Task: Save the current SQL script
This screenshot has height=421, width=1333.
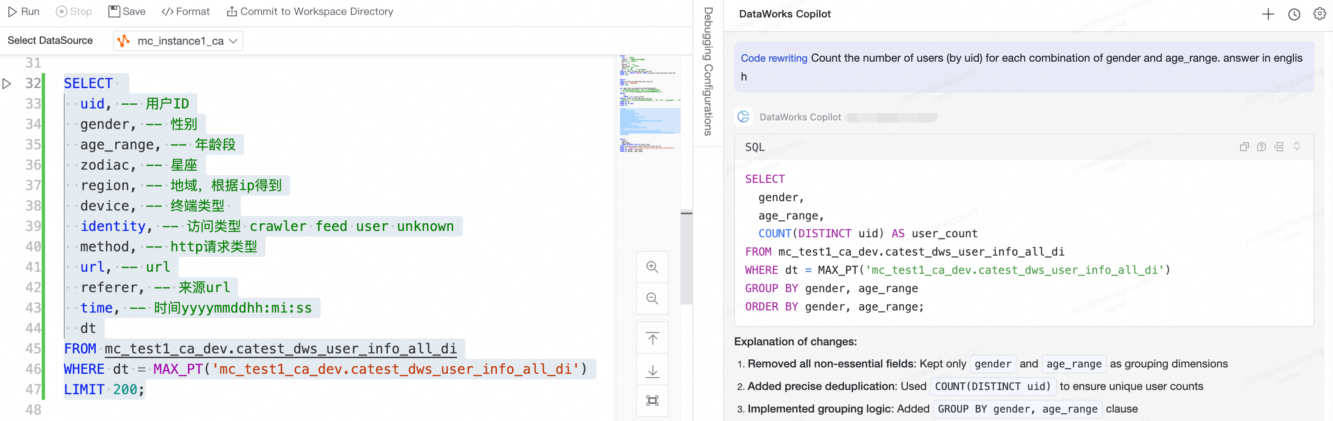Action: point(127,11)
